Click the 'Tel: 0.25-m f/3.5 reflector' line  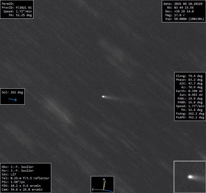coord(26,178)
